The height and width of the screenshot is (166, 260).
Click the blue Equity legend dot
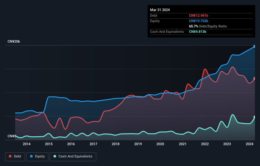click(x=31, y=156)
